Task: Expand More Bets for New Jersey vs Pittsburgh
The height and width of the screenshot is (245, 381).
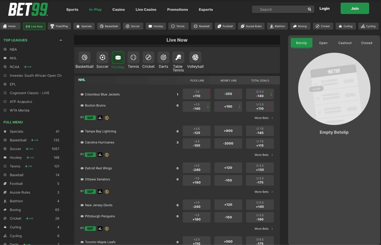Action: [263, 229]
